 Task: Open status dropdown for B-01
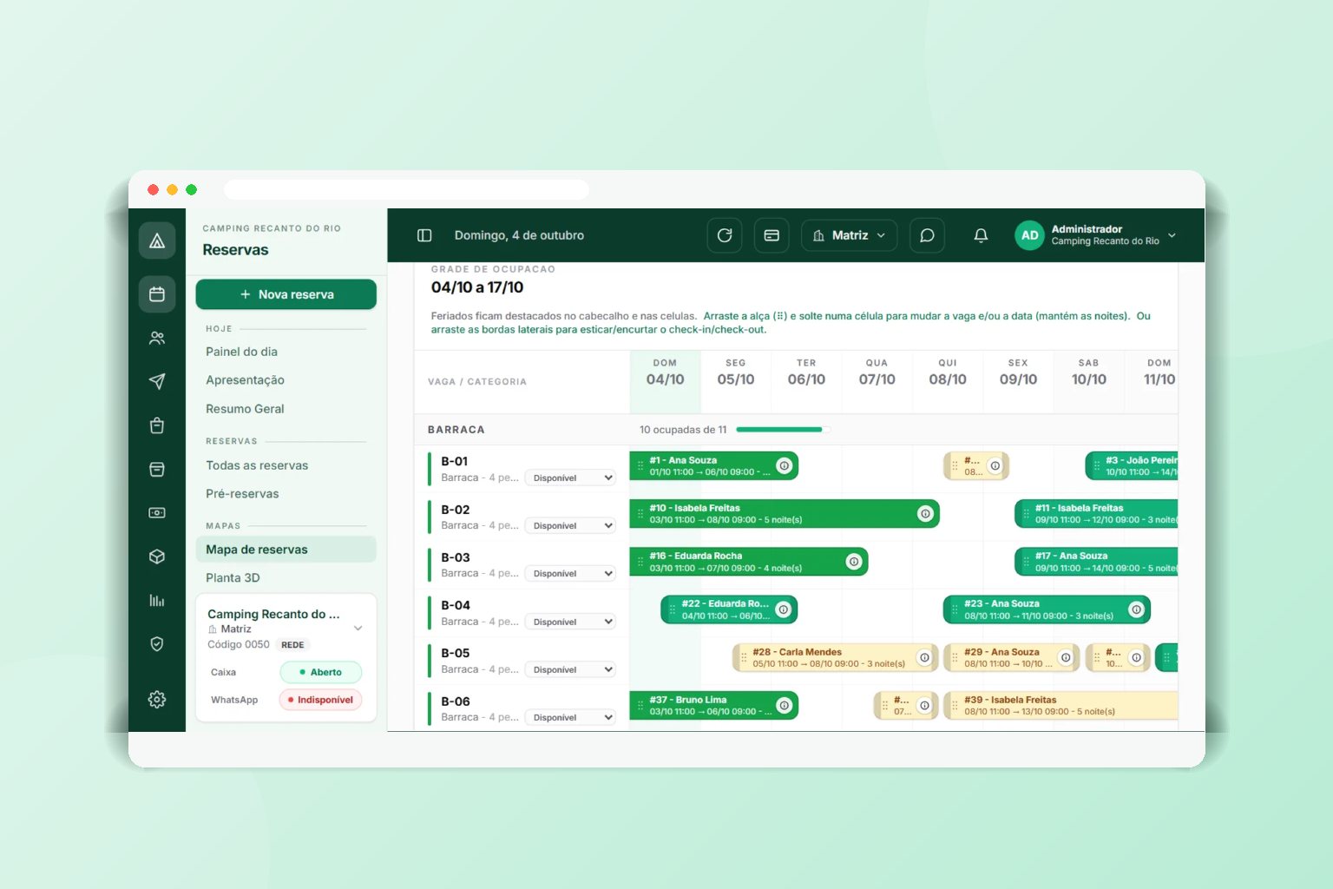click(x=570, y=477)
